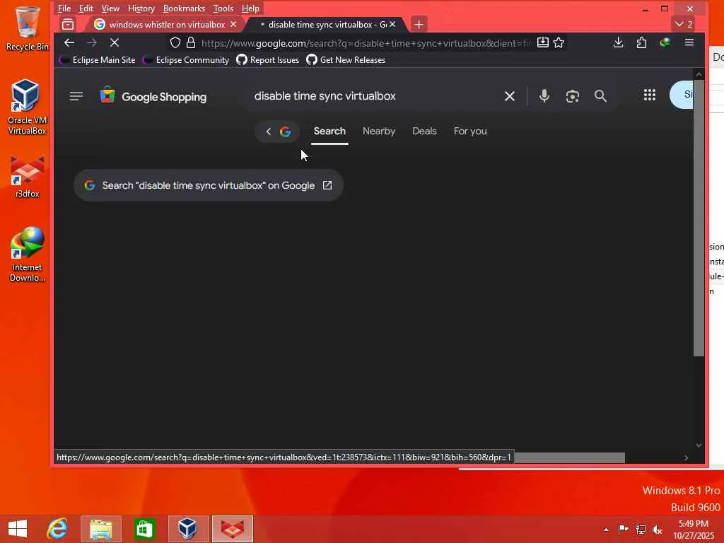724x543 pixels.
Task: Click the site padlock security icon
Action: (x=191, y=43)
